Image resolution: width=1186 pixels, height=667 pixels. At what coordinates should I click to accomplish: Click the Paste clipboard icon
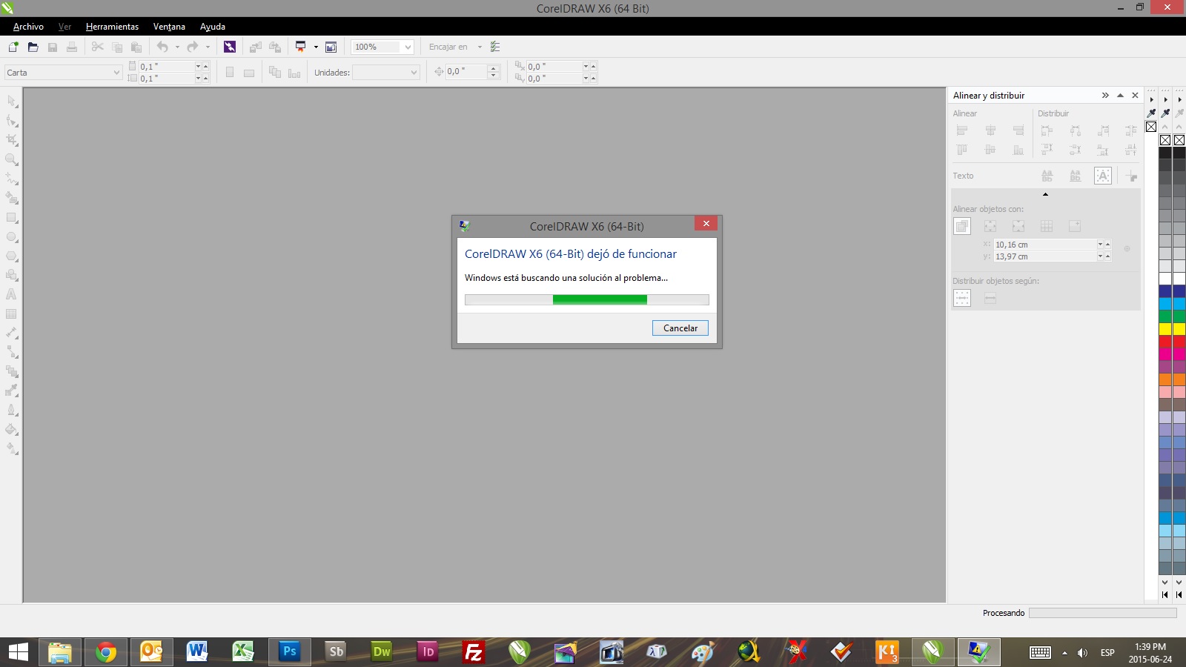click(136, 47)
